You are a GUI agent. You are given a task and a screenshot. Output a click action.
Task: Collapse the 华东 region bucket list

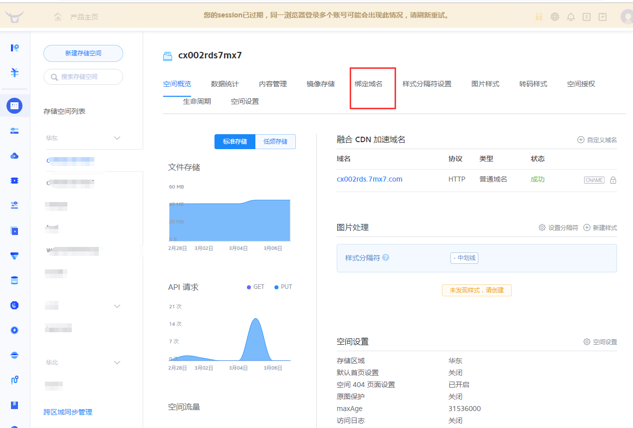pyautogui.click(x=117, y=138)
